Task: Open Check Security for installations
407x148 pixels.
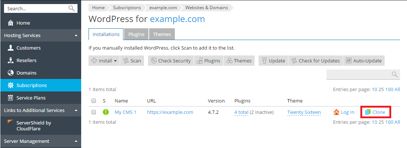Action: pyautogui.click(x=171, y=61)
